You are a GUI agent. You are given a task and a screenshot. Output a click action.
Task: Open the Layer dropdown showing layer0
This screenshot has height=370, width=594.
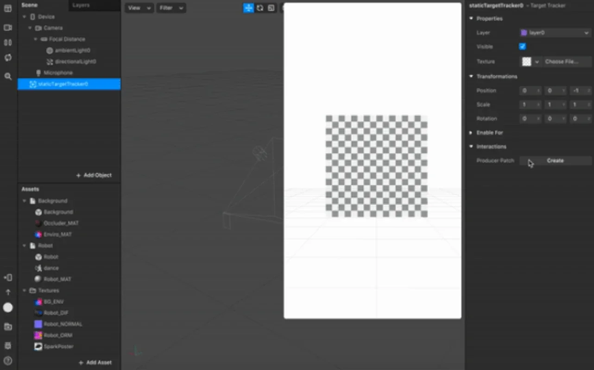(555, 33)
